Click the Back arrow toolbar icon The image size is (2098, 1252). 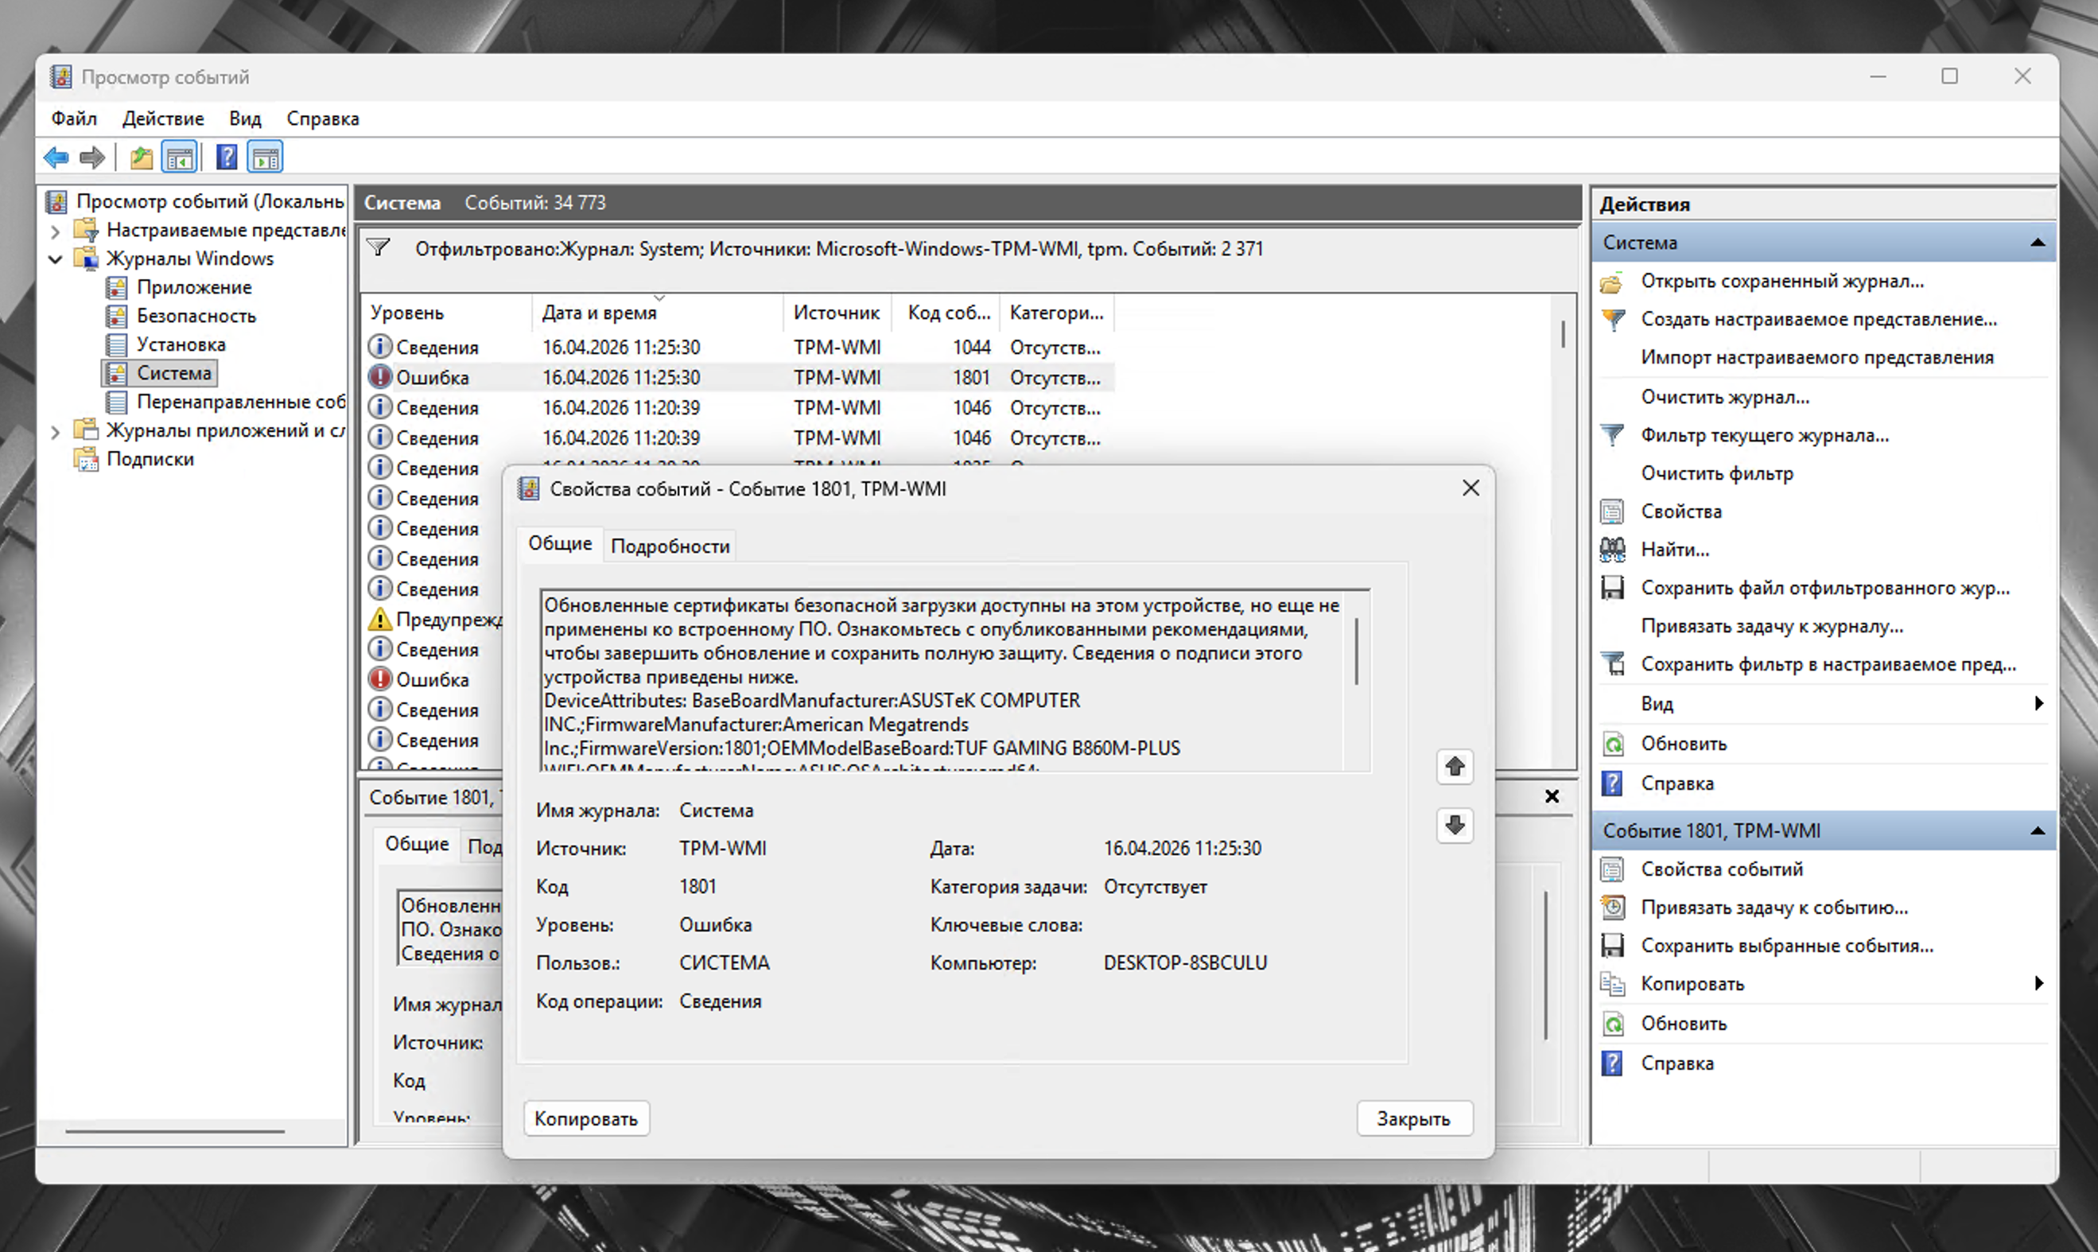pos(56,157)
